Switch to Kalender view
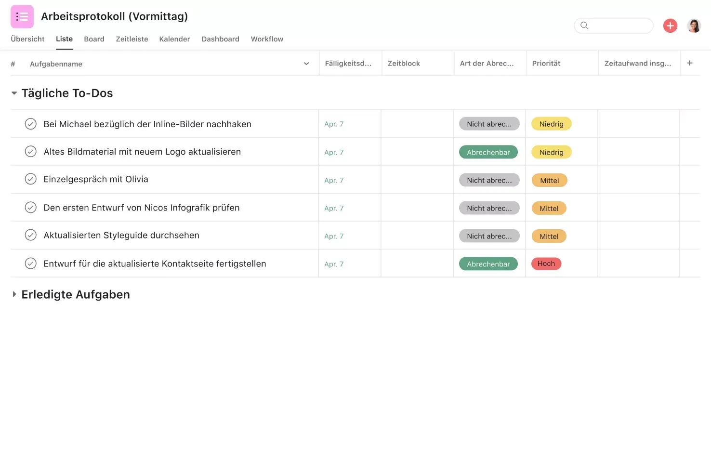Image resolution: width=711 pixels, height=474 pixels. pyautogui.click(x=174, y=39)
